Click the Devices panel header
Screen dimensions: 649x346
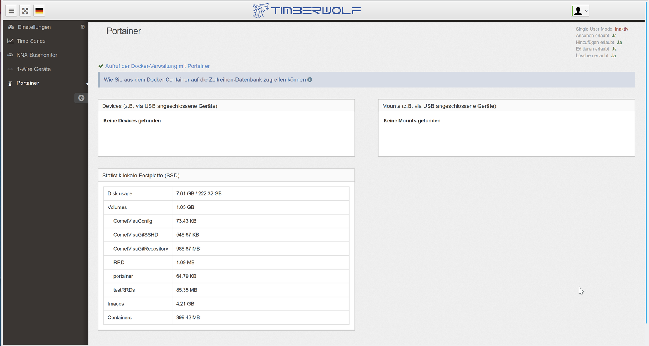pyautogui.click(x=227, y=106)
